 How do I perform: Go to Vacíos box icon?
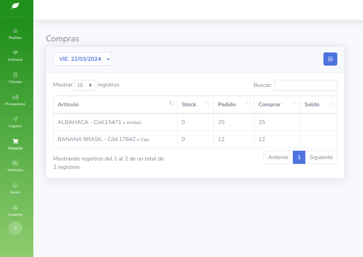point(15,185)
